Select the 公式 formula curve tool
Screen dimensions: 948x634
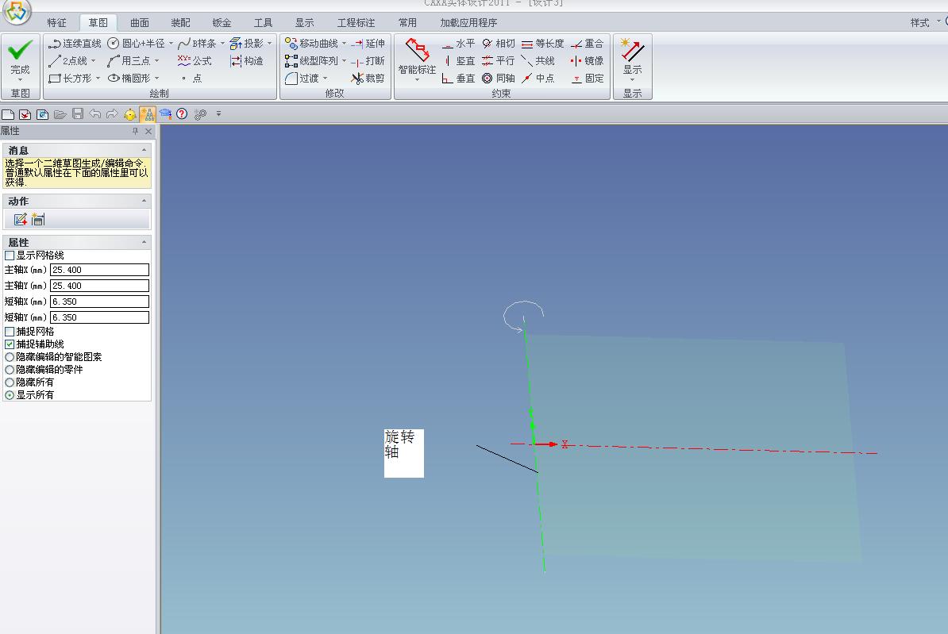pyautogui.click(x=195, y=61)
